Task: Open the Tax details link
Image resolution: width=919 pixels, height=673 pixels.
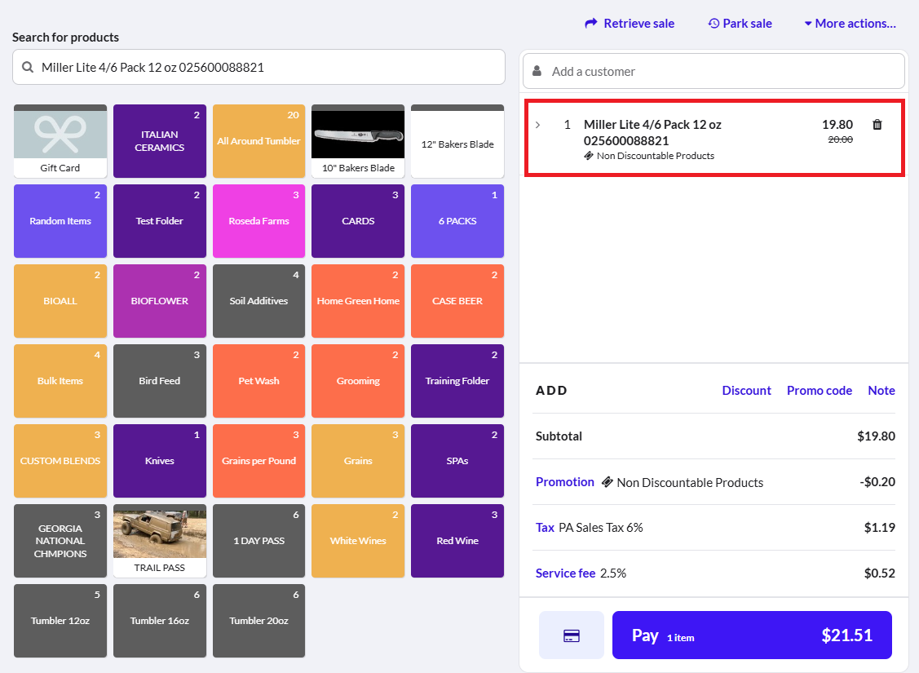Action: pos(545,528)
